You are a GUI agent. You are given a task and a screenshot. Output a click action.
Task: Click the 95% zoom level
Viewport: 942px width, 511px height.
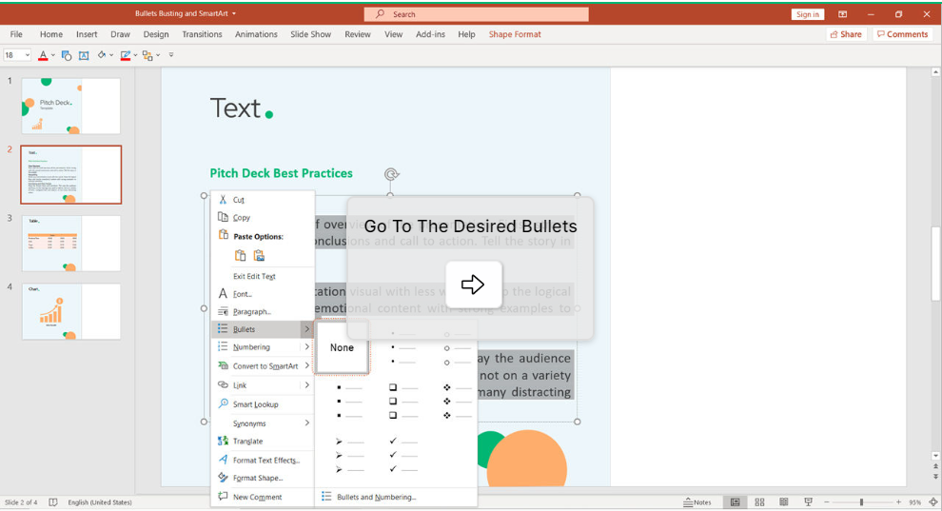915,502
